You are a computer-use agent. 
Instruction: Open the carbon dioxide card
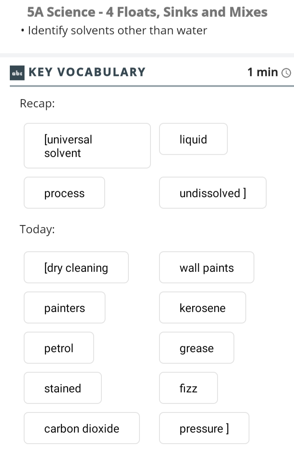click(x=82, y=428)
